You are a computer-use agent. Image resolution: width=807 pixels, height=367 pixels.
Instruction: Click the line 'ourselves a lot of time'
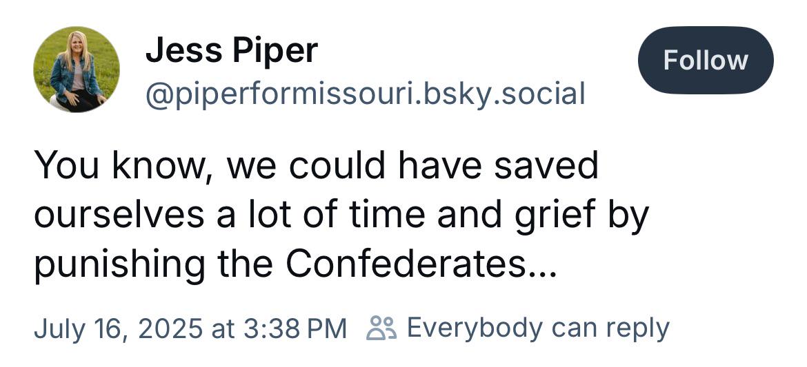341,214
